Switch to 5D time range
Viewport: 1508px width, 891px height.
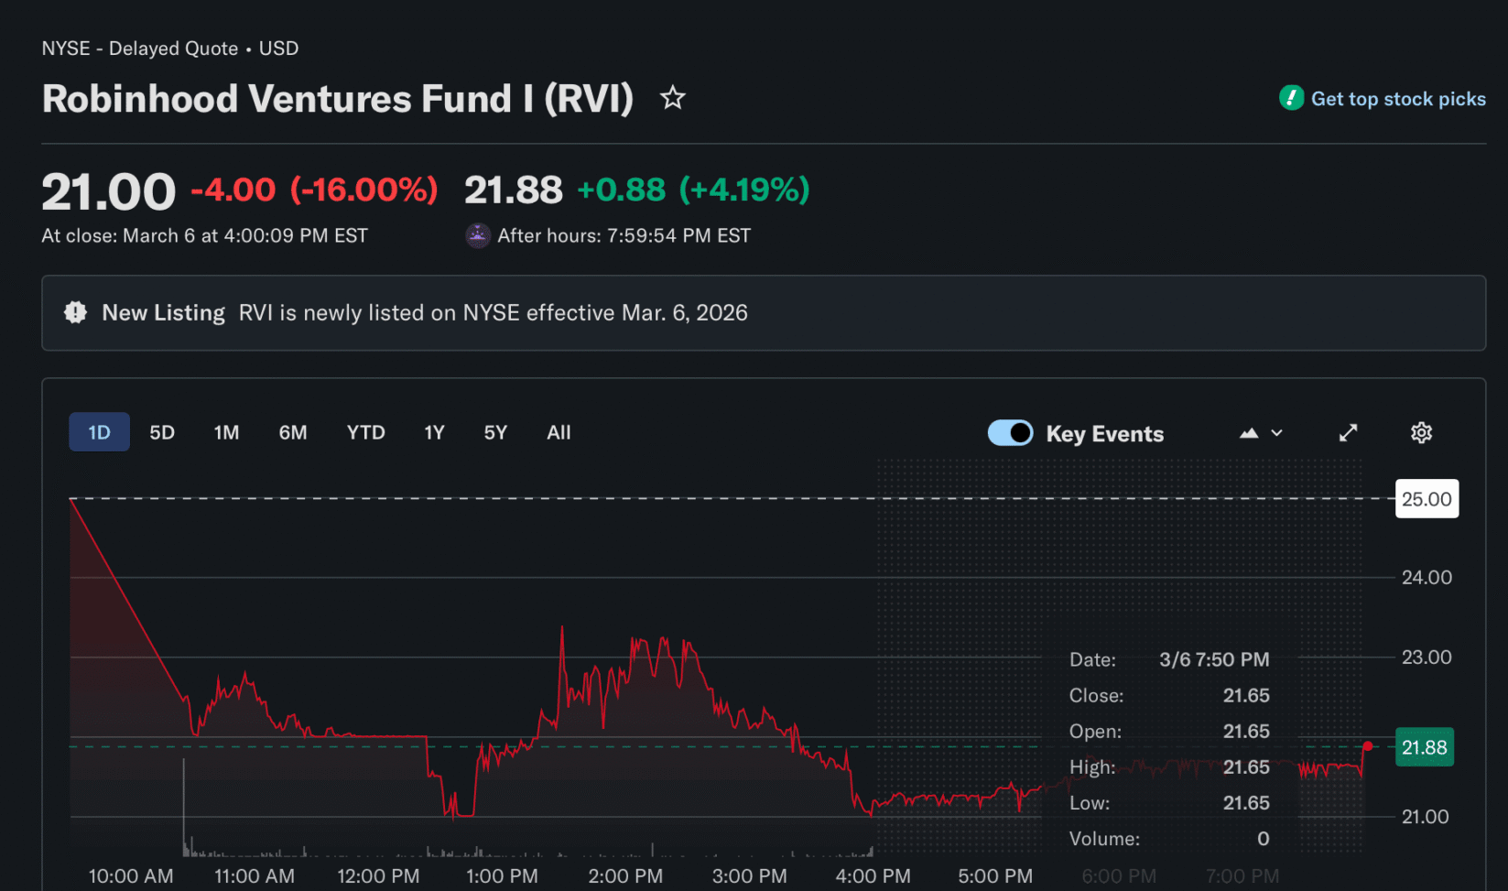coord(162,433)
